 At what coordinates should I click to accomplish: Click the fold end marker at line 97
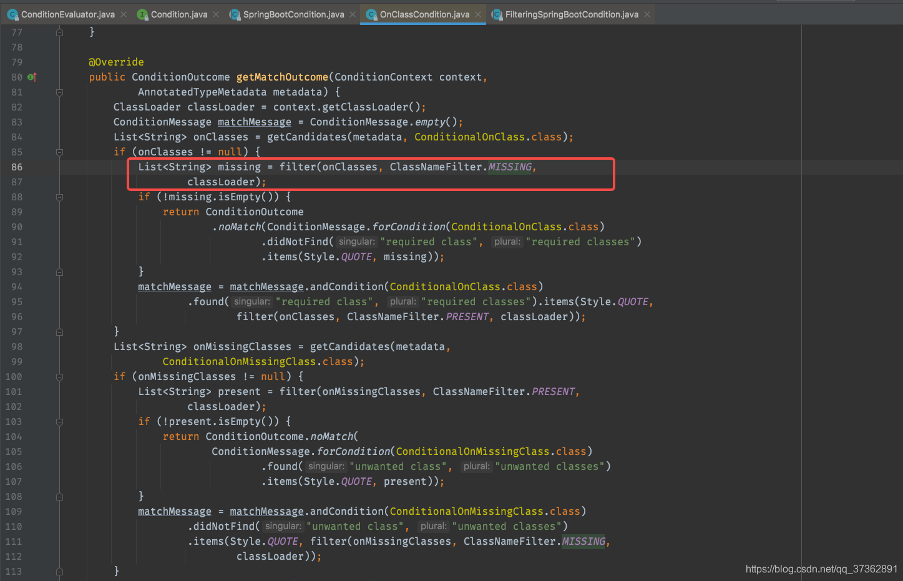click(x=59, y=332)
